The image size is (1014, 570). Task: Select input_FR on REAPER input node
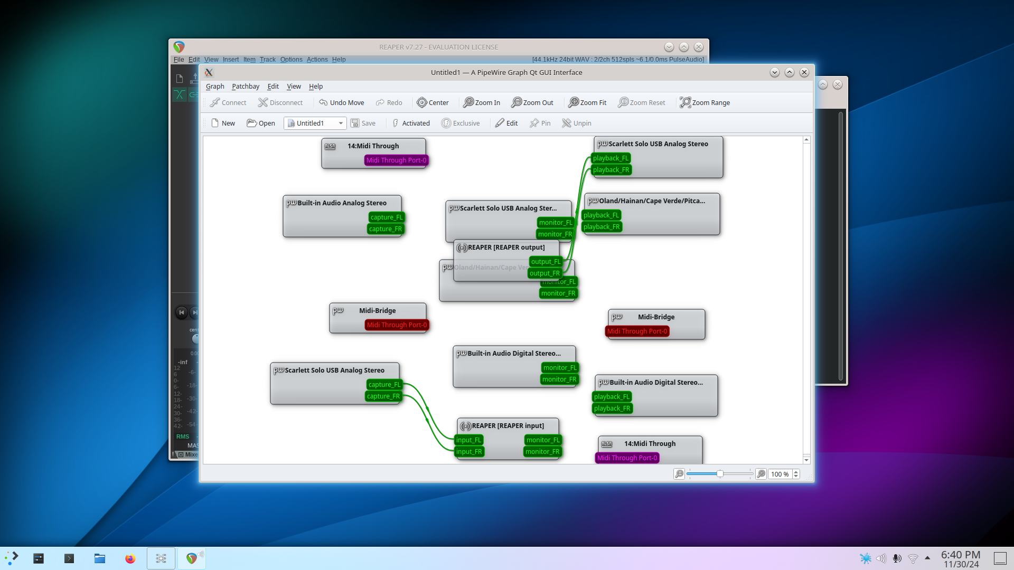point(469,451)
